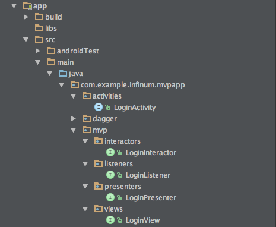
Task: Open the LoginView file name
Action: 143,220
